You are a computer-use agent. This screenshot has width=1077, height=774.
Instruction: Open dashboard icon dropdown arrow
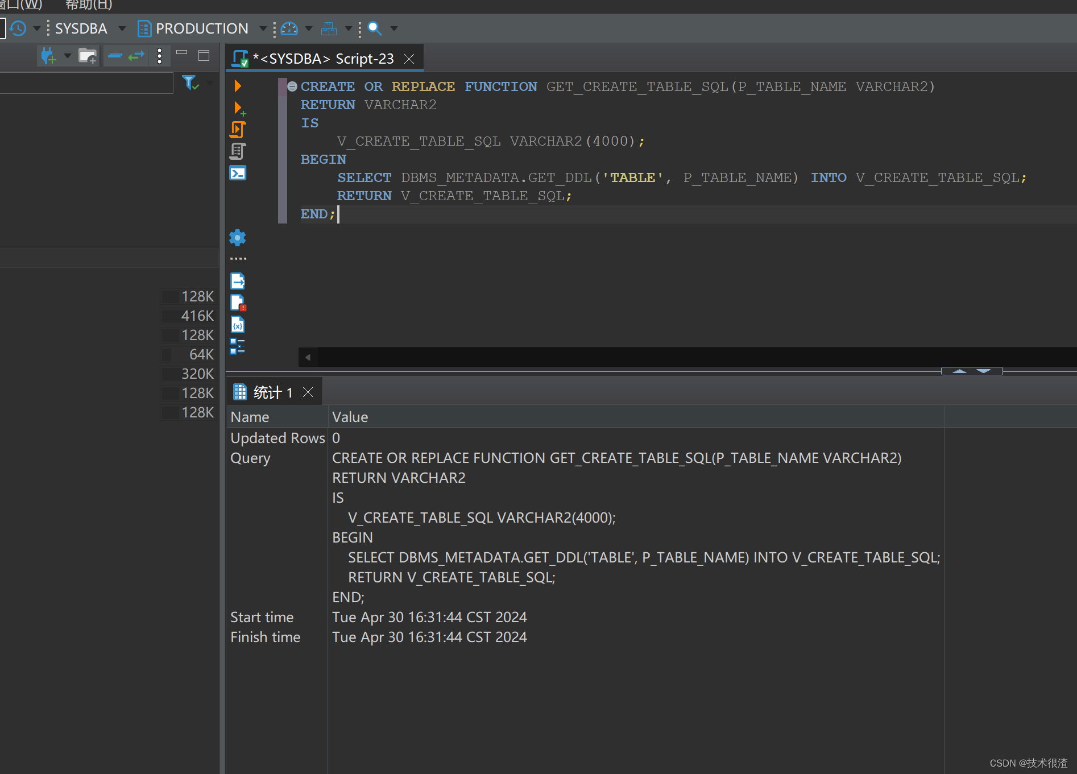click(309, 28)
